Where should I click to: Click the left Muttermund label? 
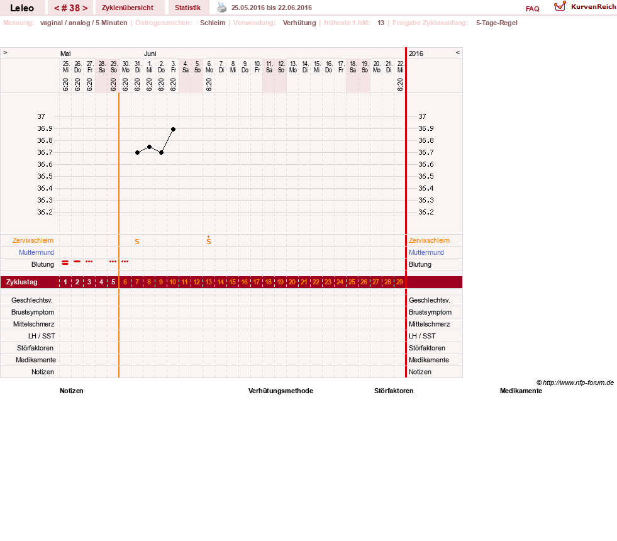click(x=36, y=252)
